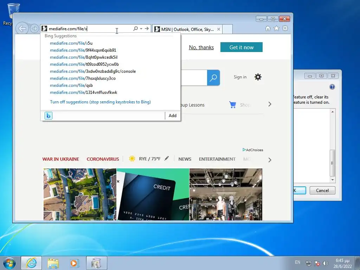
Task: Click the partly hidden OK button in dialog
Action: pos(300,190)
